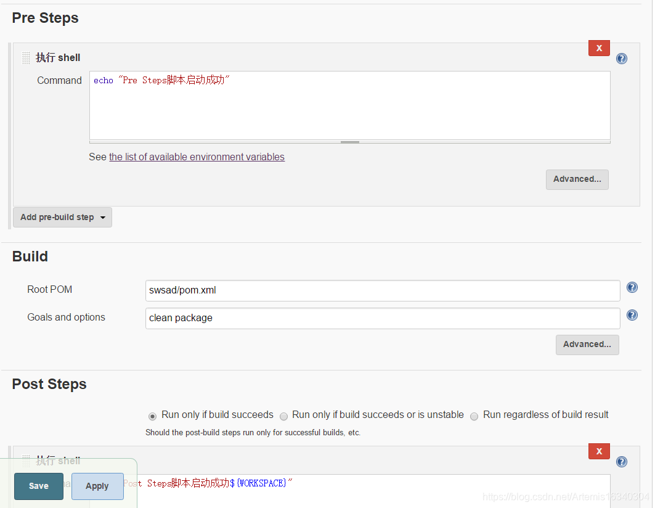Click the 执行 shell title in Pre Steps
Viewport: 655px width, 508px height.
[58, 57]
